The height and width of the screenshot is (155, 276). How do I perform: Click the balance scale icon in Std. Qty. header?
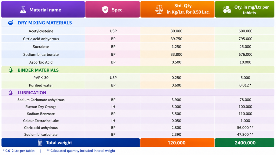pyautogui.click(x=159, y=9)
